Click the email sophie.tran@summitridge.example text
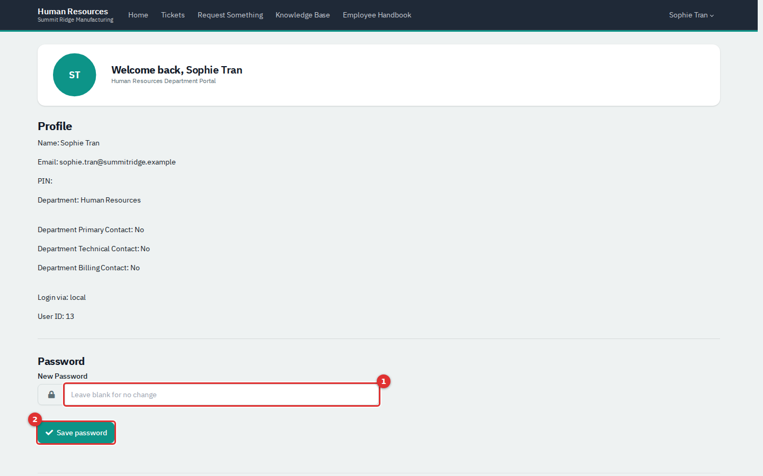Screen dimensions: 763x476 tap(118, 162)
